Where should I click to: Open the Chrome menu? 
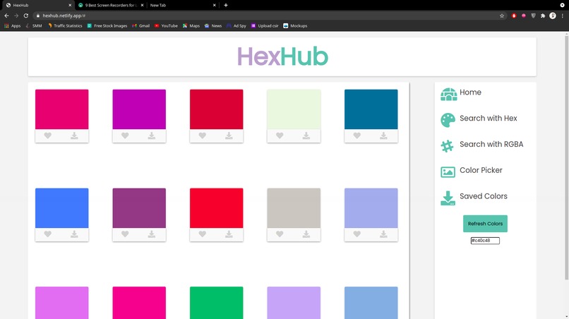[563, 16]
